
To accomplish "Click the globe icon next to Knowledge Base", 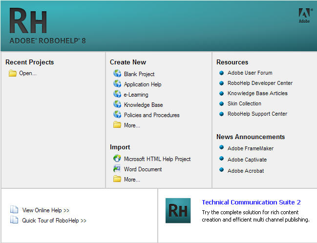I will coord(117,104).
